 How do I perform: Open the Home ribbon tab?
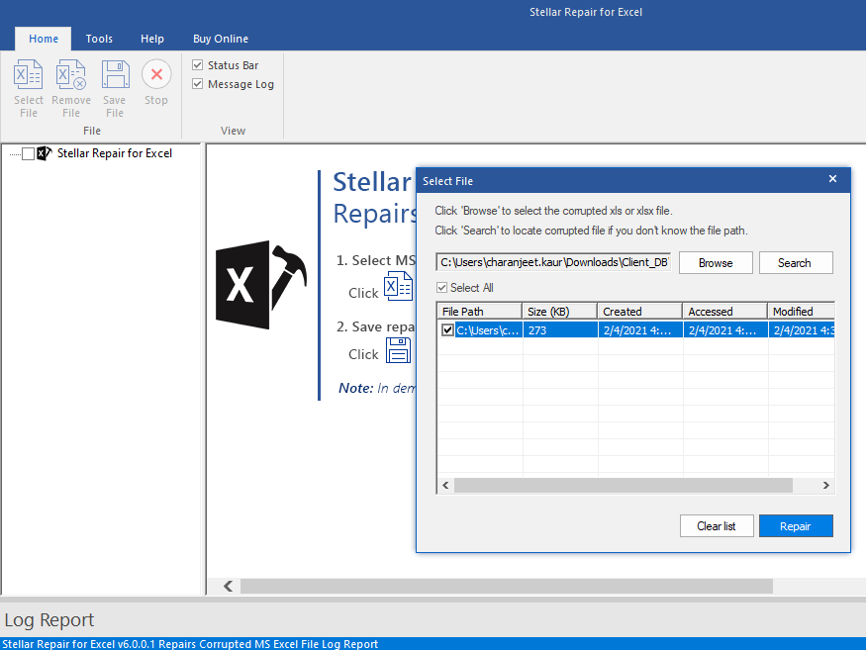coord(44,39)
